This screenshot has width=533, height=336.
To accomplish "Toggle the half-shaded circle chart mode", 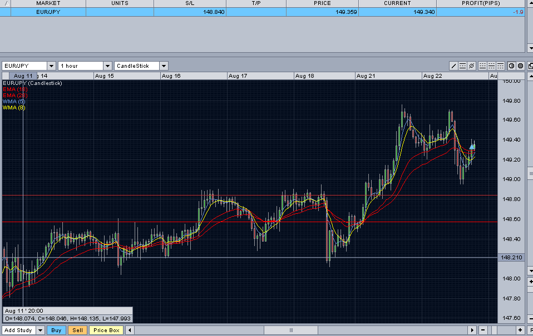I will click(x=511, y=66).
